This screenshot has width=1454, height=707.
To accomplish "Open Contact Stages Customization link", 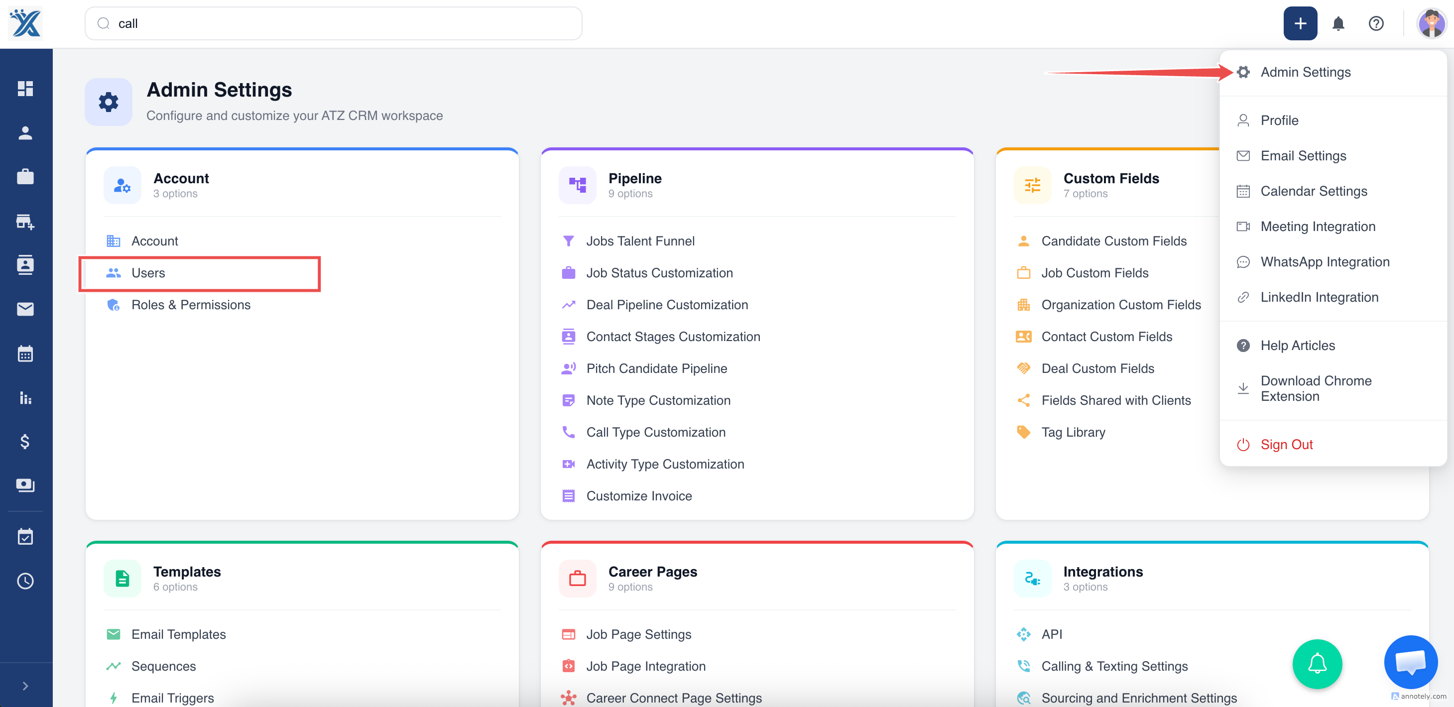I will (673, 337).
